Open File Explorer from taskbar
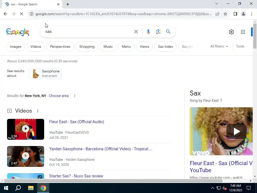 click(31, 188)
